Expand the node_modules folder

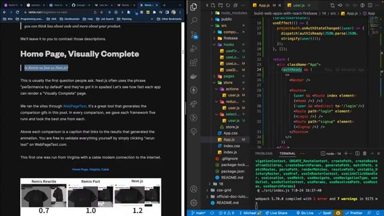[x=212, y=13]
